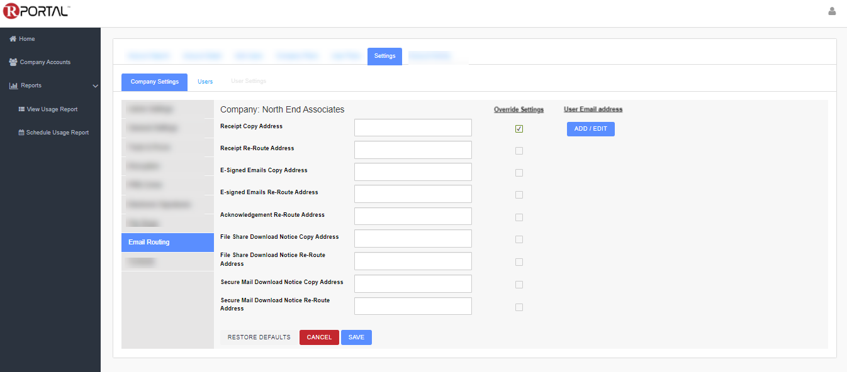Select the Company Settings tab
Image resolution: width=847 pixels, height=372 pixels.
tap(154, 82)
